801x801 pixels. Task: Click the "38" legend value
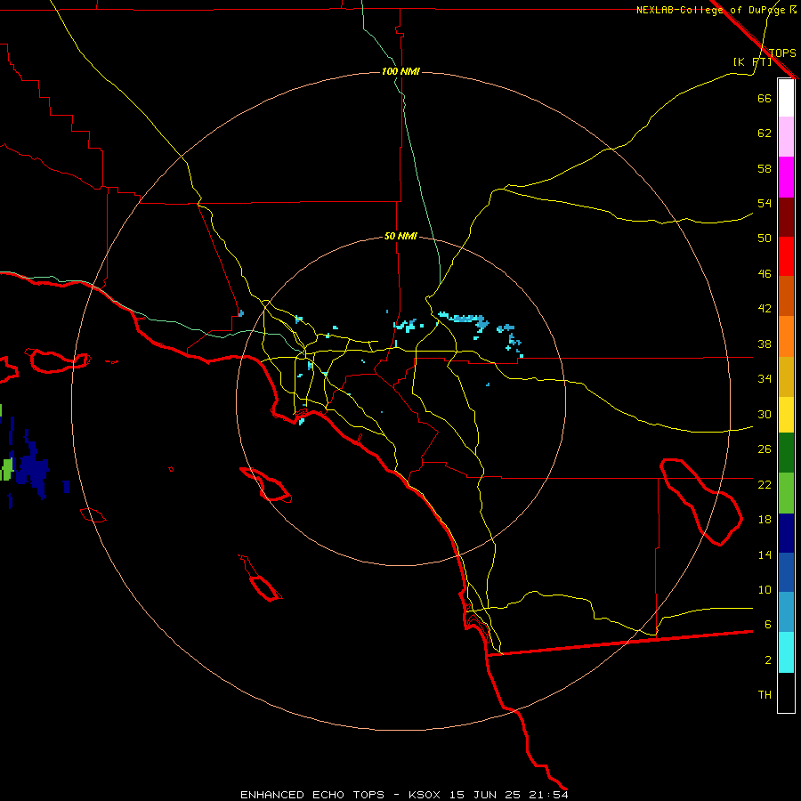pyautogui.click(x=765, y=344)
